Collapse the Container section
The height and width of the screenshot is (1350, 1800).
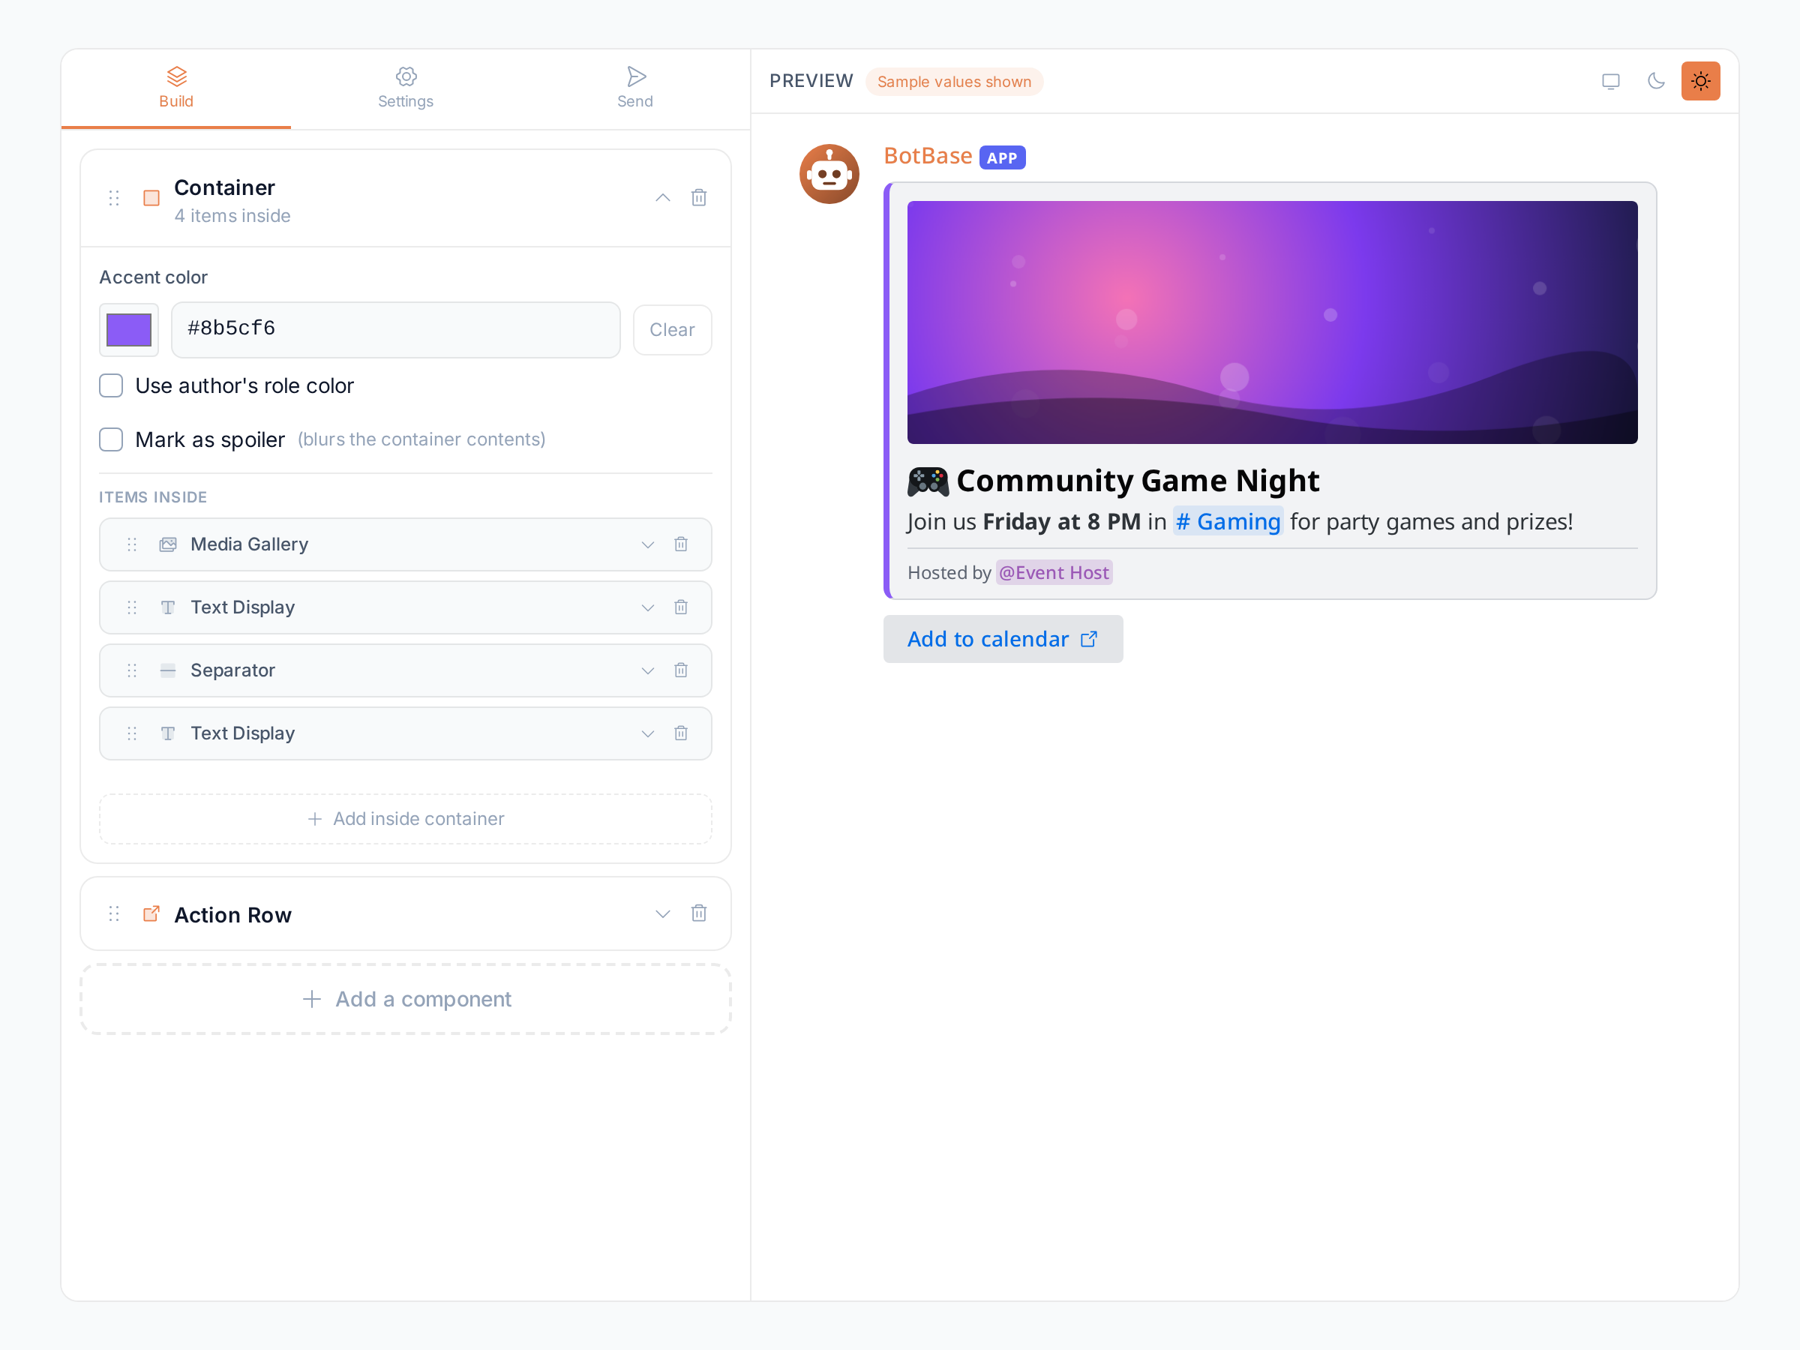[662, 198]
